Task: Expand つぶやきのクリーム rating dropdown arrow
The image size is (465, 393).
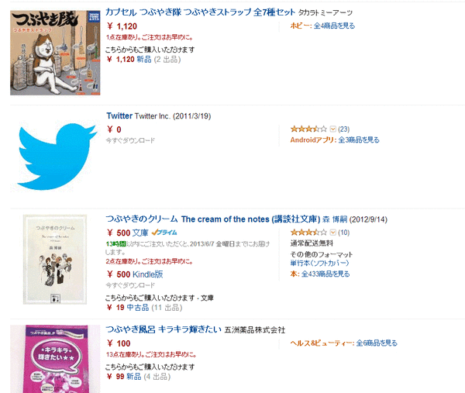Action: coord(332,233)
